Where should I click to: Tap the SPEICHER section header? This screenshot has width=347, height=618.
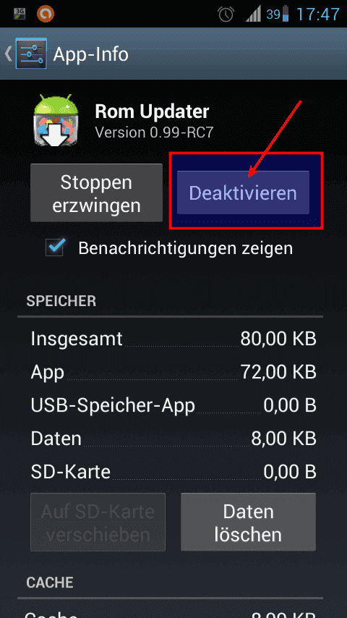pyautogui.click(x=61, y=301)
